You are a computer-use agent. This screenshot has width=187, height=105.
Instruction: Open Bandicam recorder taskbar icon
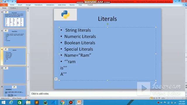pos(71,102)
